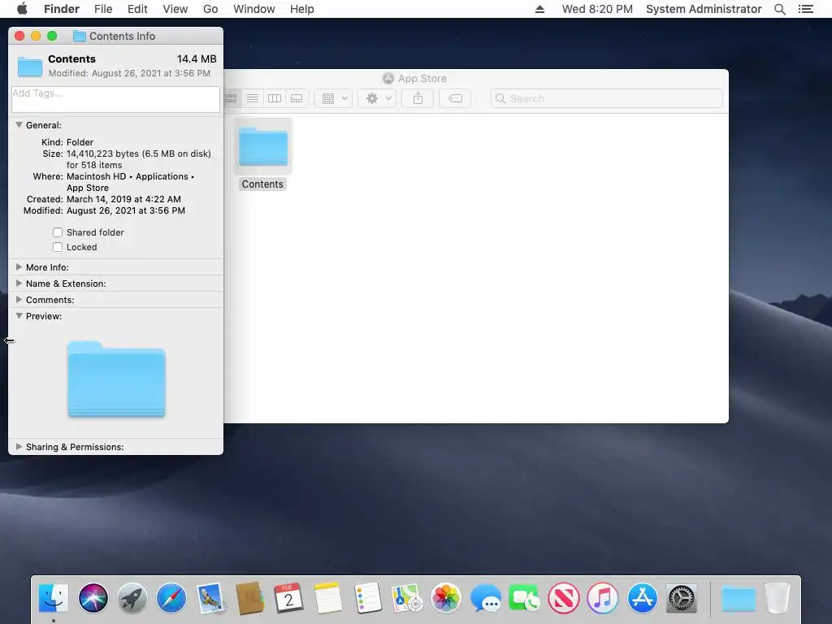Image resolution: width=832 pixels, height=624 pixels.
Task: Click the Contents folder icon in Info header
Action: (30, 67)
